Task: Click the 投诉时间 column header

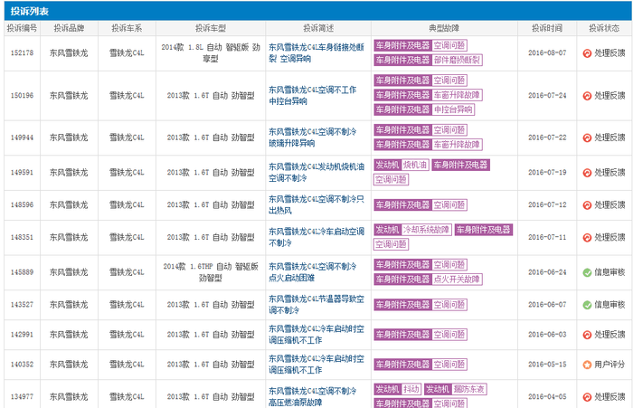Action: coord(547,28)
